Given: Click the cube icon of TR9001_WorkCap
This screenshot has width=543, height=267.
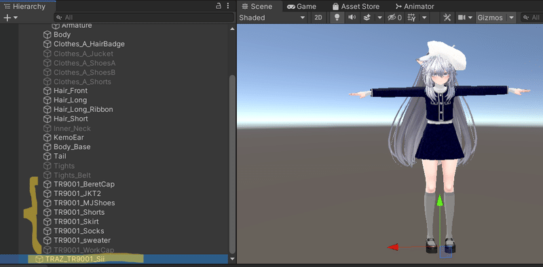Looking at the screenshot, I should 47,249.
